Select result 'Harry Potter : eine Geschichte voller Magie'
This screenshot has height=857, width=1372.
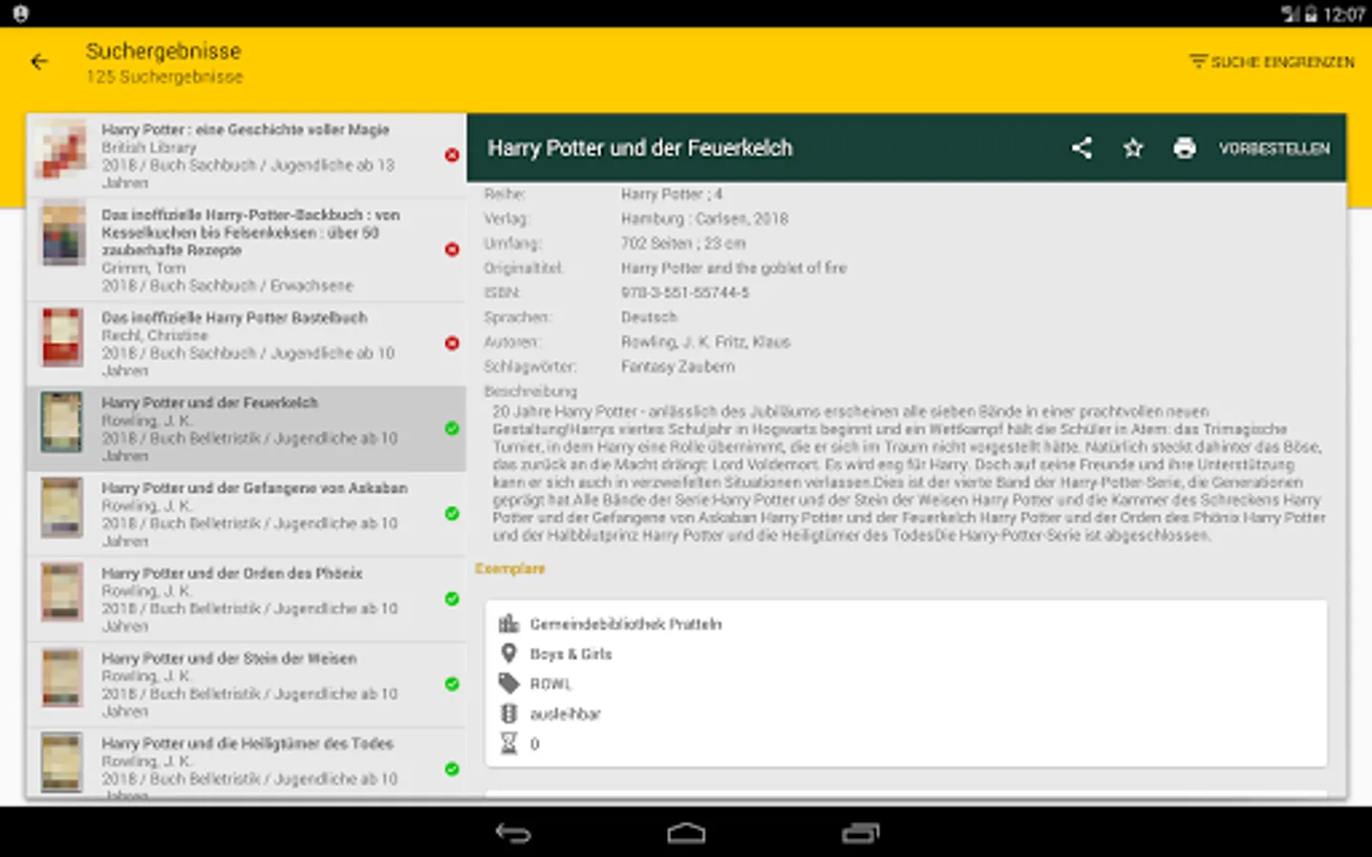click(x=246, y=155)
